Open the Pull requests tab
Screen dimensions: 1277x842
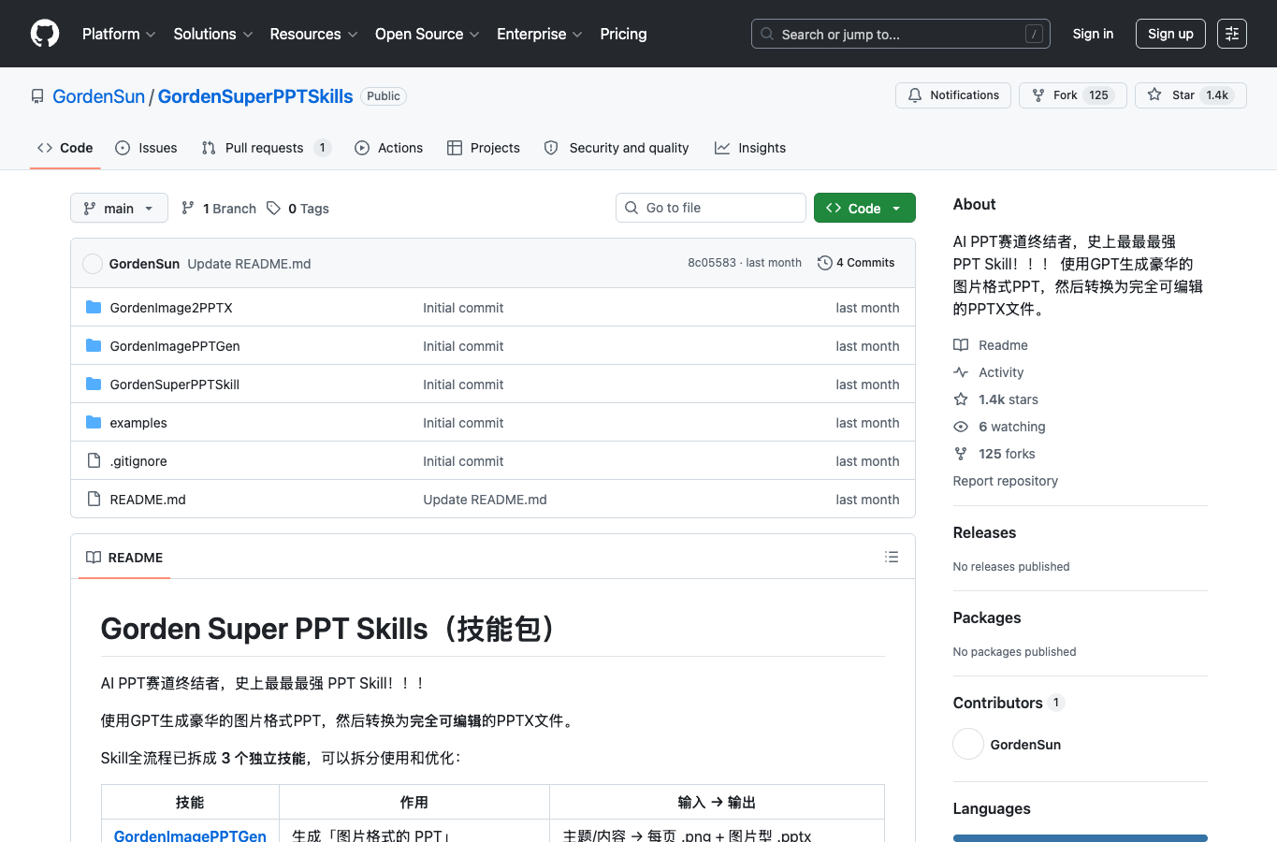tap(267, 148)
